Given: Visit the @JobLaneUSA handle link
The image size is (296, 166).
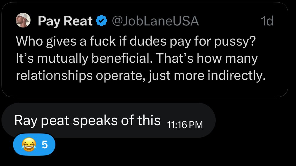Looking at the screenshot, I should point(155,21).
